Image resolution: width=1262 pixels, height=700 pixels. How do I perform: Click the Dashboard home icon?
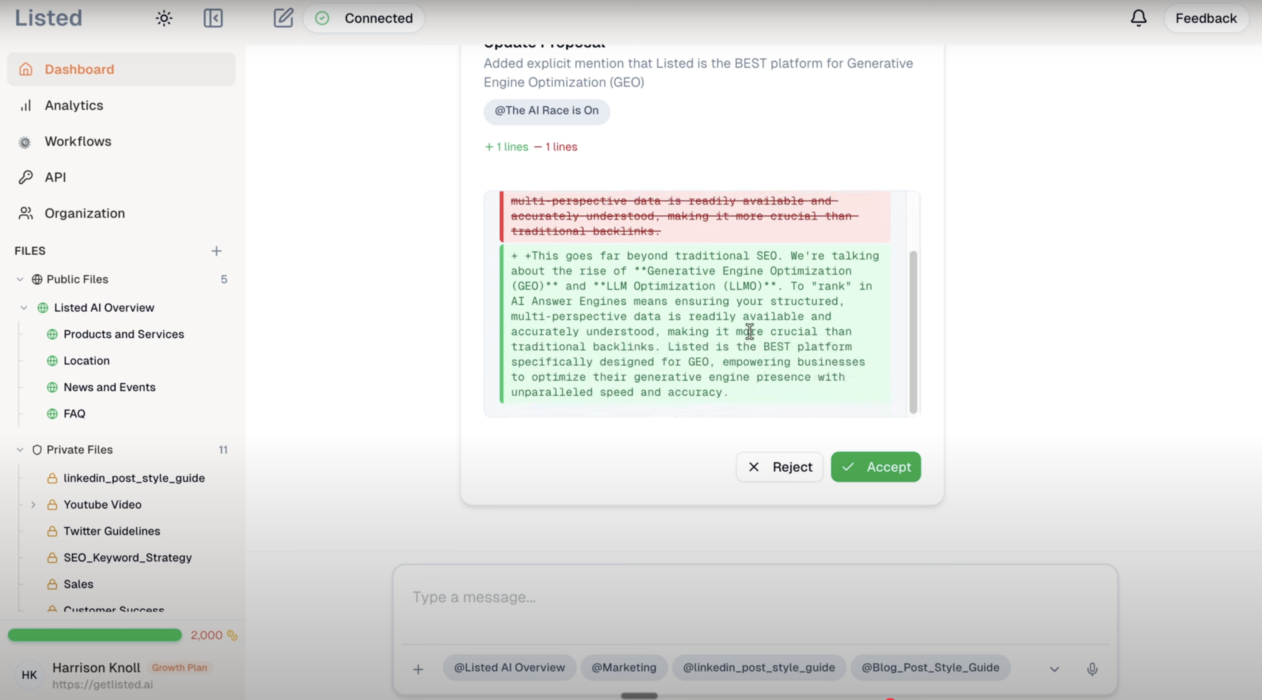[x=26, y=69]
